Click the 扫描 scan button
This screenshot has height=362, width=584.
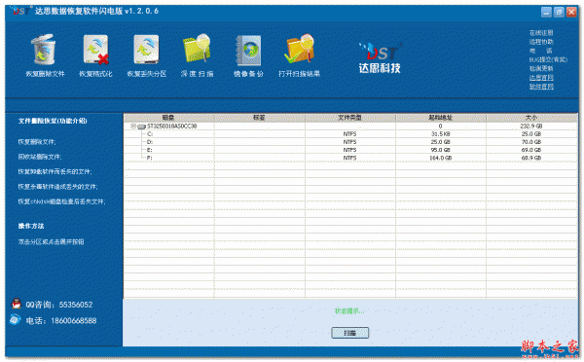(x=350, y=333)
